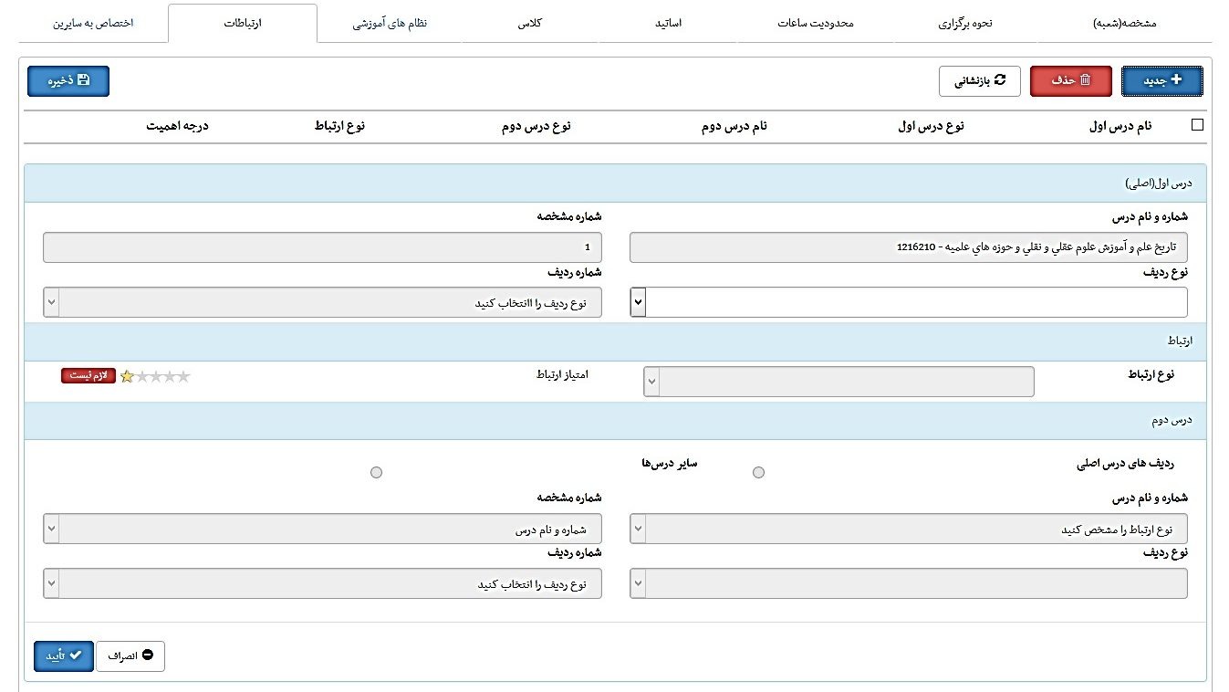
Task: Cancel with the انصراف button
Action: (130, 655)
